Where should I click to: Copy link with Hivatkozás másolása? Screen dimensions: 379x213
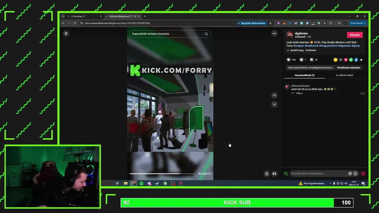[x=349, y=68]
